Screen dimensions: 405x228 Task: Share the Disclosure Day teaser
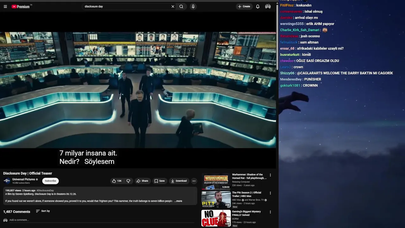pos(142,181)
